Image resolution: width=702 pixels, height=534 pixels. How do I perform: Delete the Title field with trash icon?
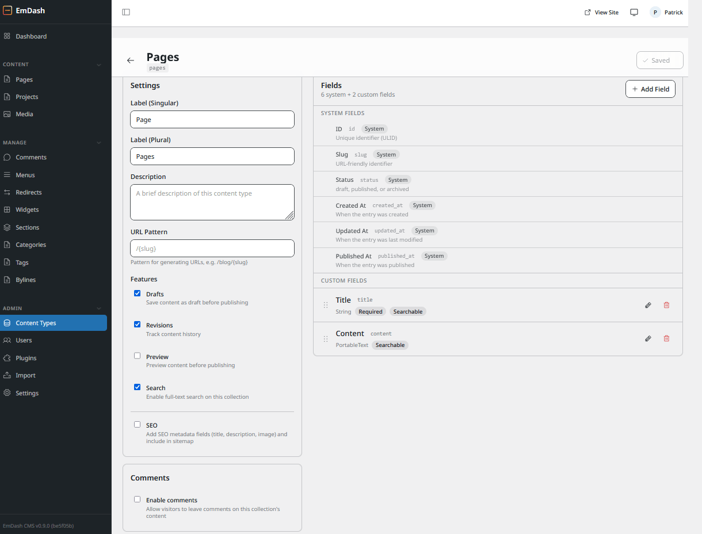(x=666, y=305)
